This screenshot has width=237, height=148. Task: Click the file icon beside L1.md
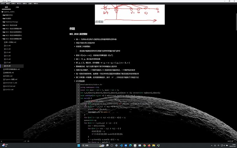click(5, 46)
